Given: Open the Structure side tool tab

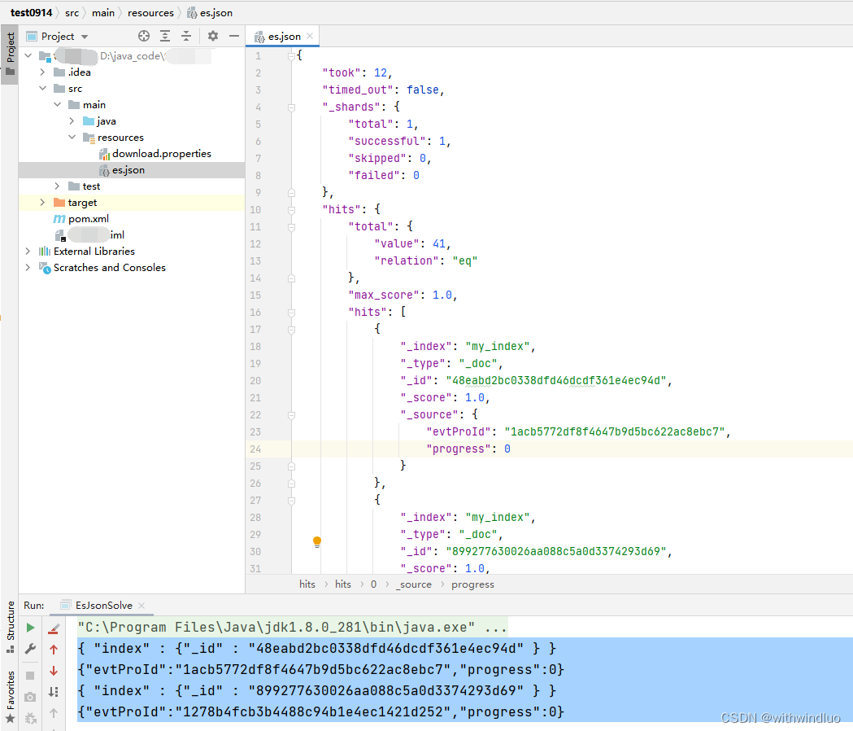Looking at the screenshot, I should click(10, 627).
